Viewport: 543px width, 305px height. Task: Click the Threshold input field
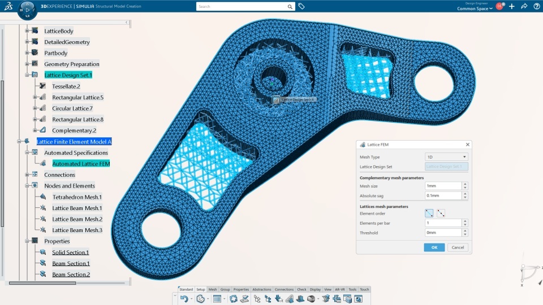coord(443,233)
